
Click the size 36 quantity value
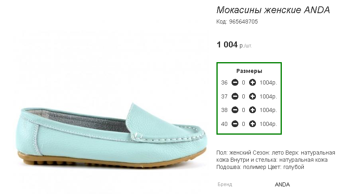click(244, 82)
